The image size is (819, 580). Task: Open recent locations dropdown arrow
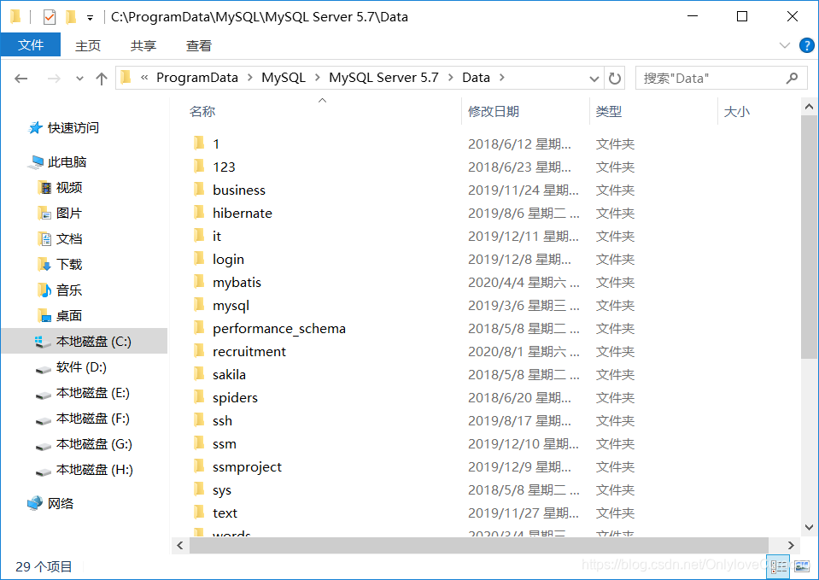click(x=79, y=79)
